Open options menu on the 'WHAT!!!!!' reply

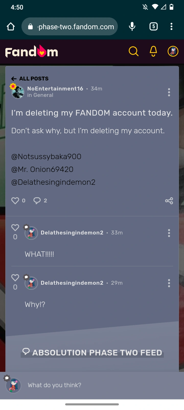(x=169, y=233)
